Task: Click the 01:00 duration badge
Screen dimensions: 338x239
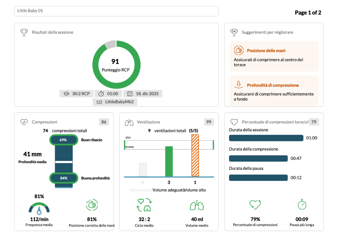Action: tap(108, 94)
